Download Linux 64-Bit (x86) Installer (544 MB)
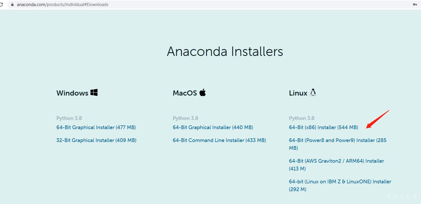This screenshot has width=421, height=204. (323, 127)
